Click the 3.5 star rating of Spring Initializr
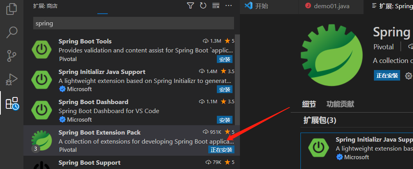 click(x=227, y=72)
